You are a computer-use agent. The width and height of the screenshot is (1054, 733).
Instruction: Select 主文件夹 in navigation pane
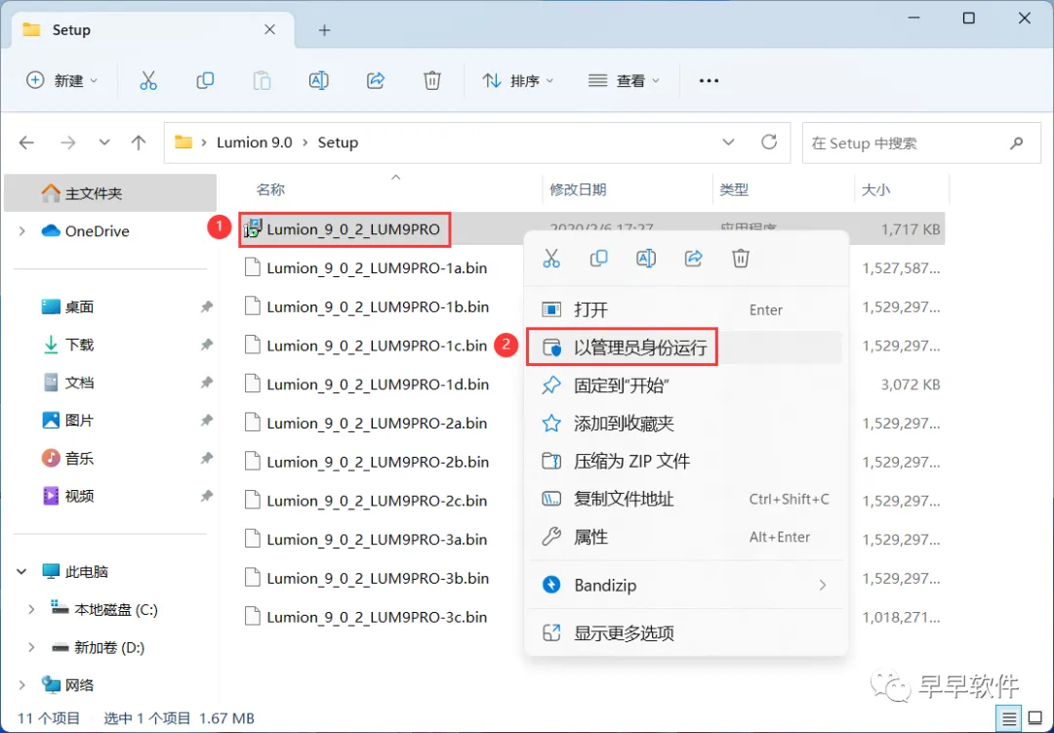pos(110,193)
